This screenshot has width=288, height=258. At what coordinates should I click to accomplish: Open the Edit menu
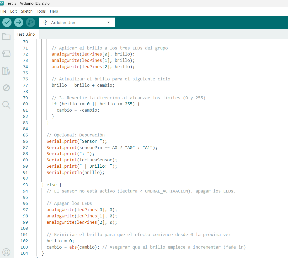[x=13, y=11]
